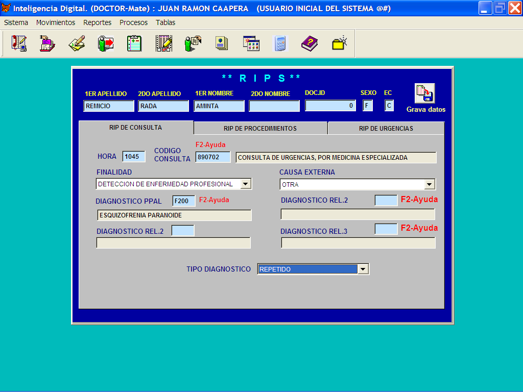Click the DETECCION DE ENFERMEDAD PROFESIONAL combo text
The image size is (523, 392).
click(x=165, y=184)
